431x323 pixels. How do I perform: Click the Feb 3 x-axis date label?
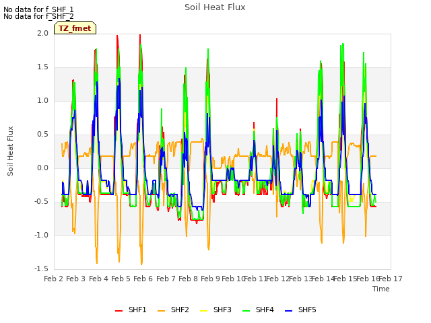pyautogui.click(x=76, y=279)
